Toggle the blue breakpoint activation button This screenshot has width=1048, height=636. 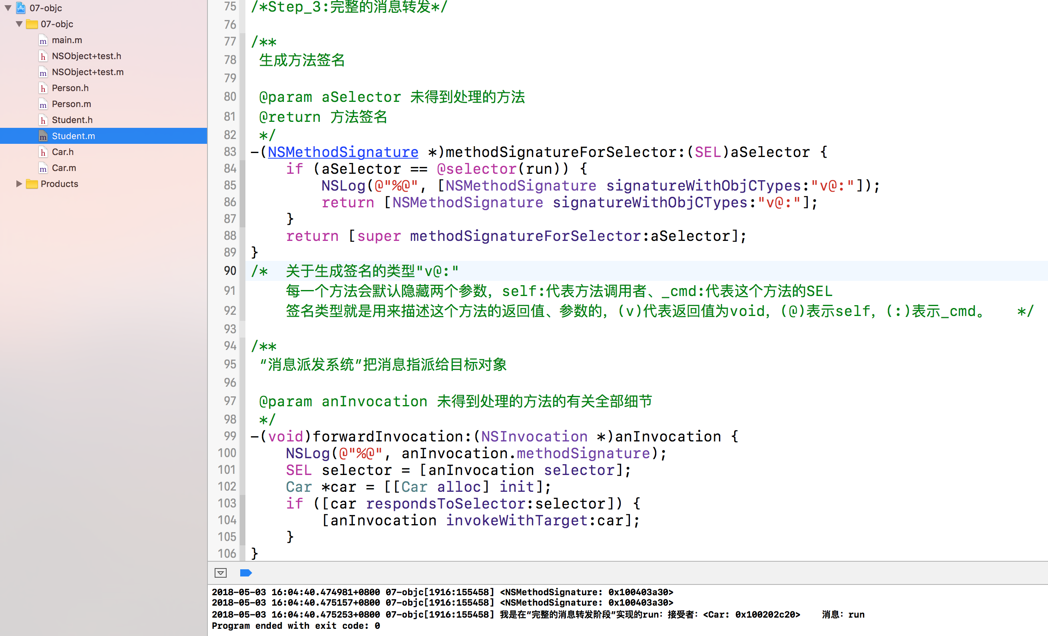tap(246, 572)
